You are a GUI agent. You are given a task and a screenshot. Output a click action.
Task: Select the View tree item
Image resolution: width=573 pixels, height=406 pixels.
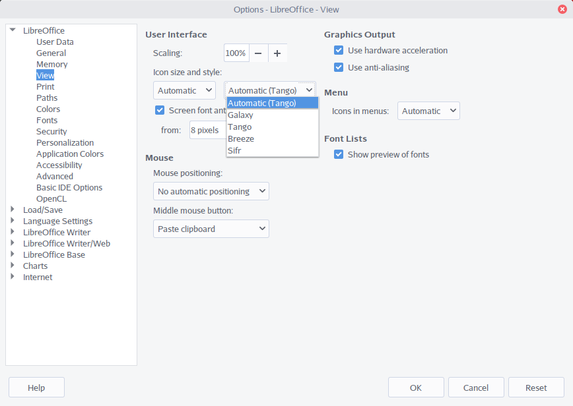click(x=46, y=76)
